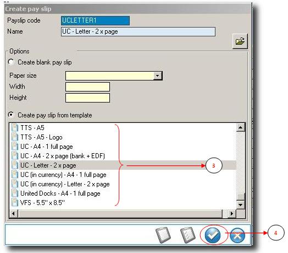Select Create pay slip from template option
288x253 pixels.
pyautogui.click(x=11, y=115)
